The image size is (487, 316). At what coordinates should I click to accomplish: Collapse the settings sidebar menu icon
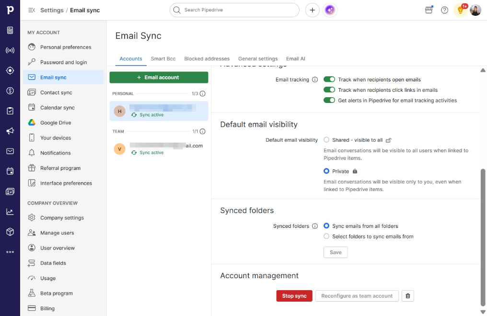31,10
